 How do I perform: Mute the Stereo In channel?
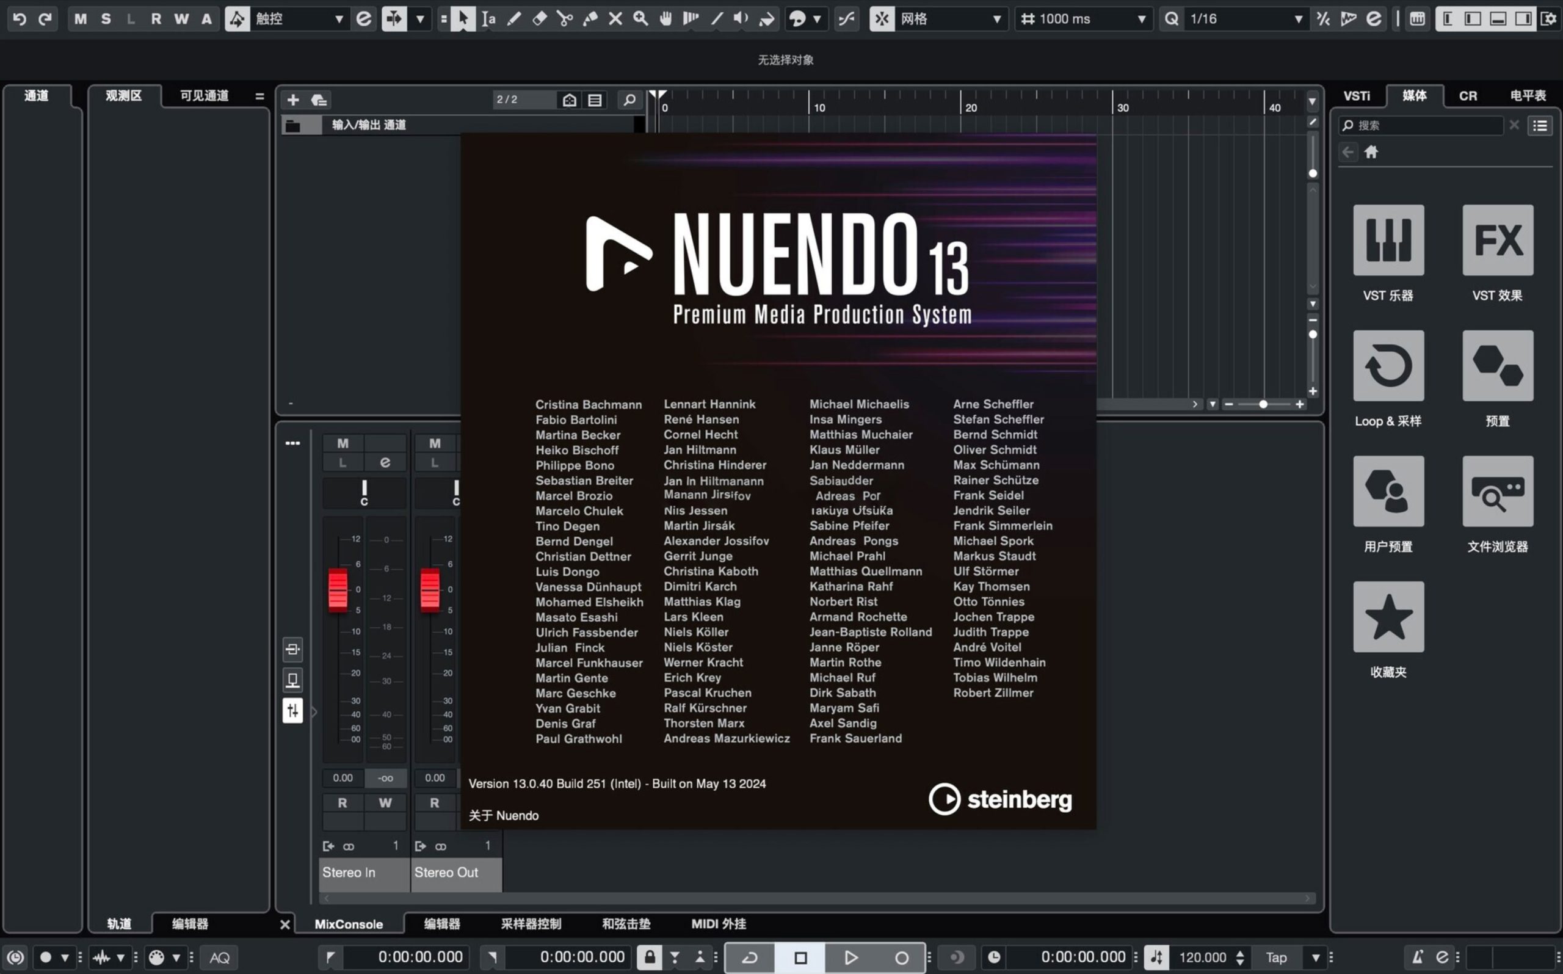(x=343, y=443)
